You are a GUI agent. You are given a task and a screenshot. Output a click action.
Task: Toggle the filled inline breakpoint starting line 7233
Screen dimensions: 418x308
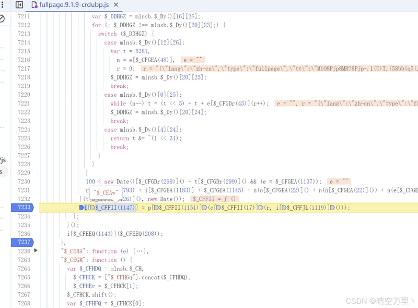coord(82,208)
